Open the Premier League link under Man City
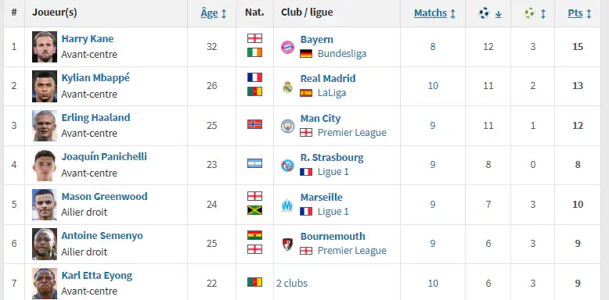This screenshot has height=300, width=609. pyautogui.click(x=352, y=133)
